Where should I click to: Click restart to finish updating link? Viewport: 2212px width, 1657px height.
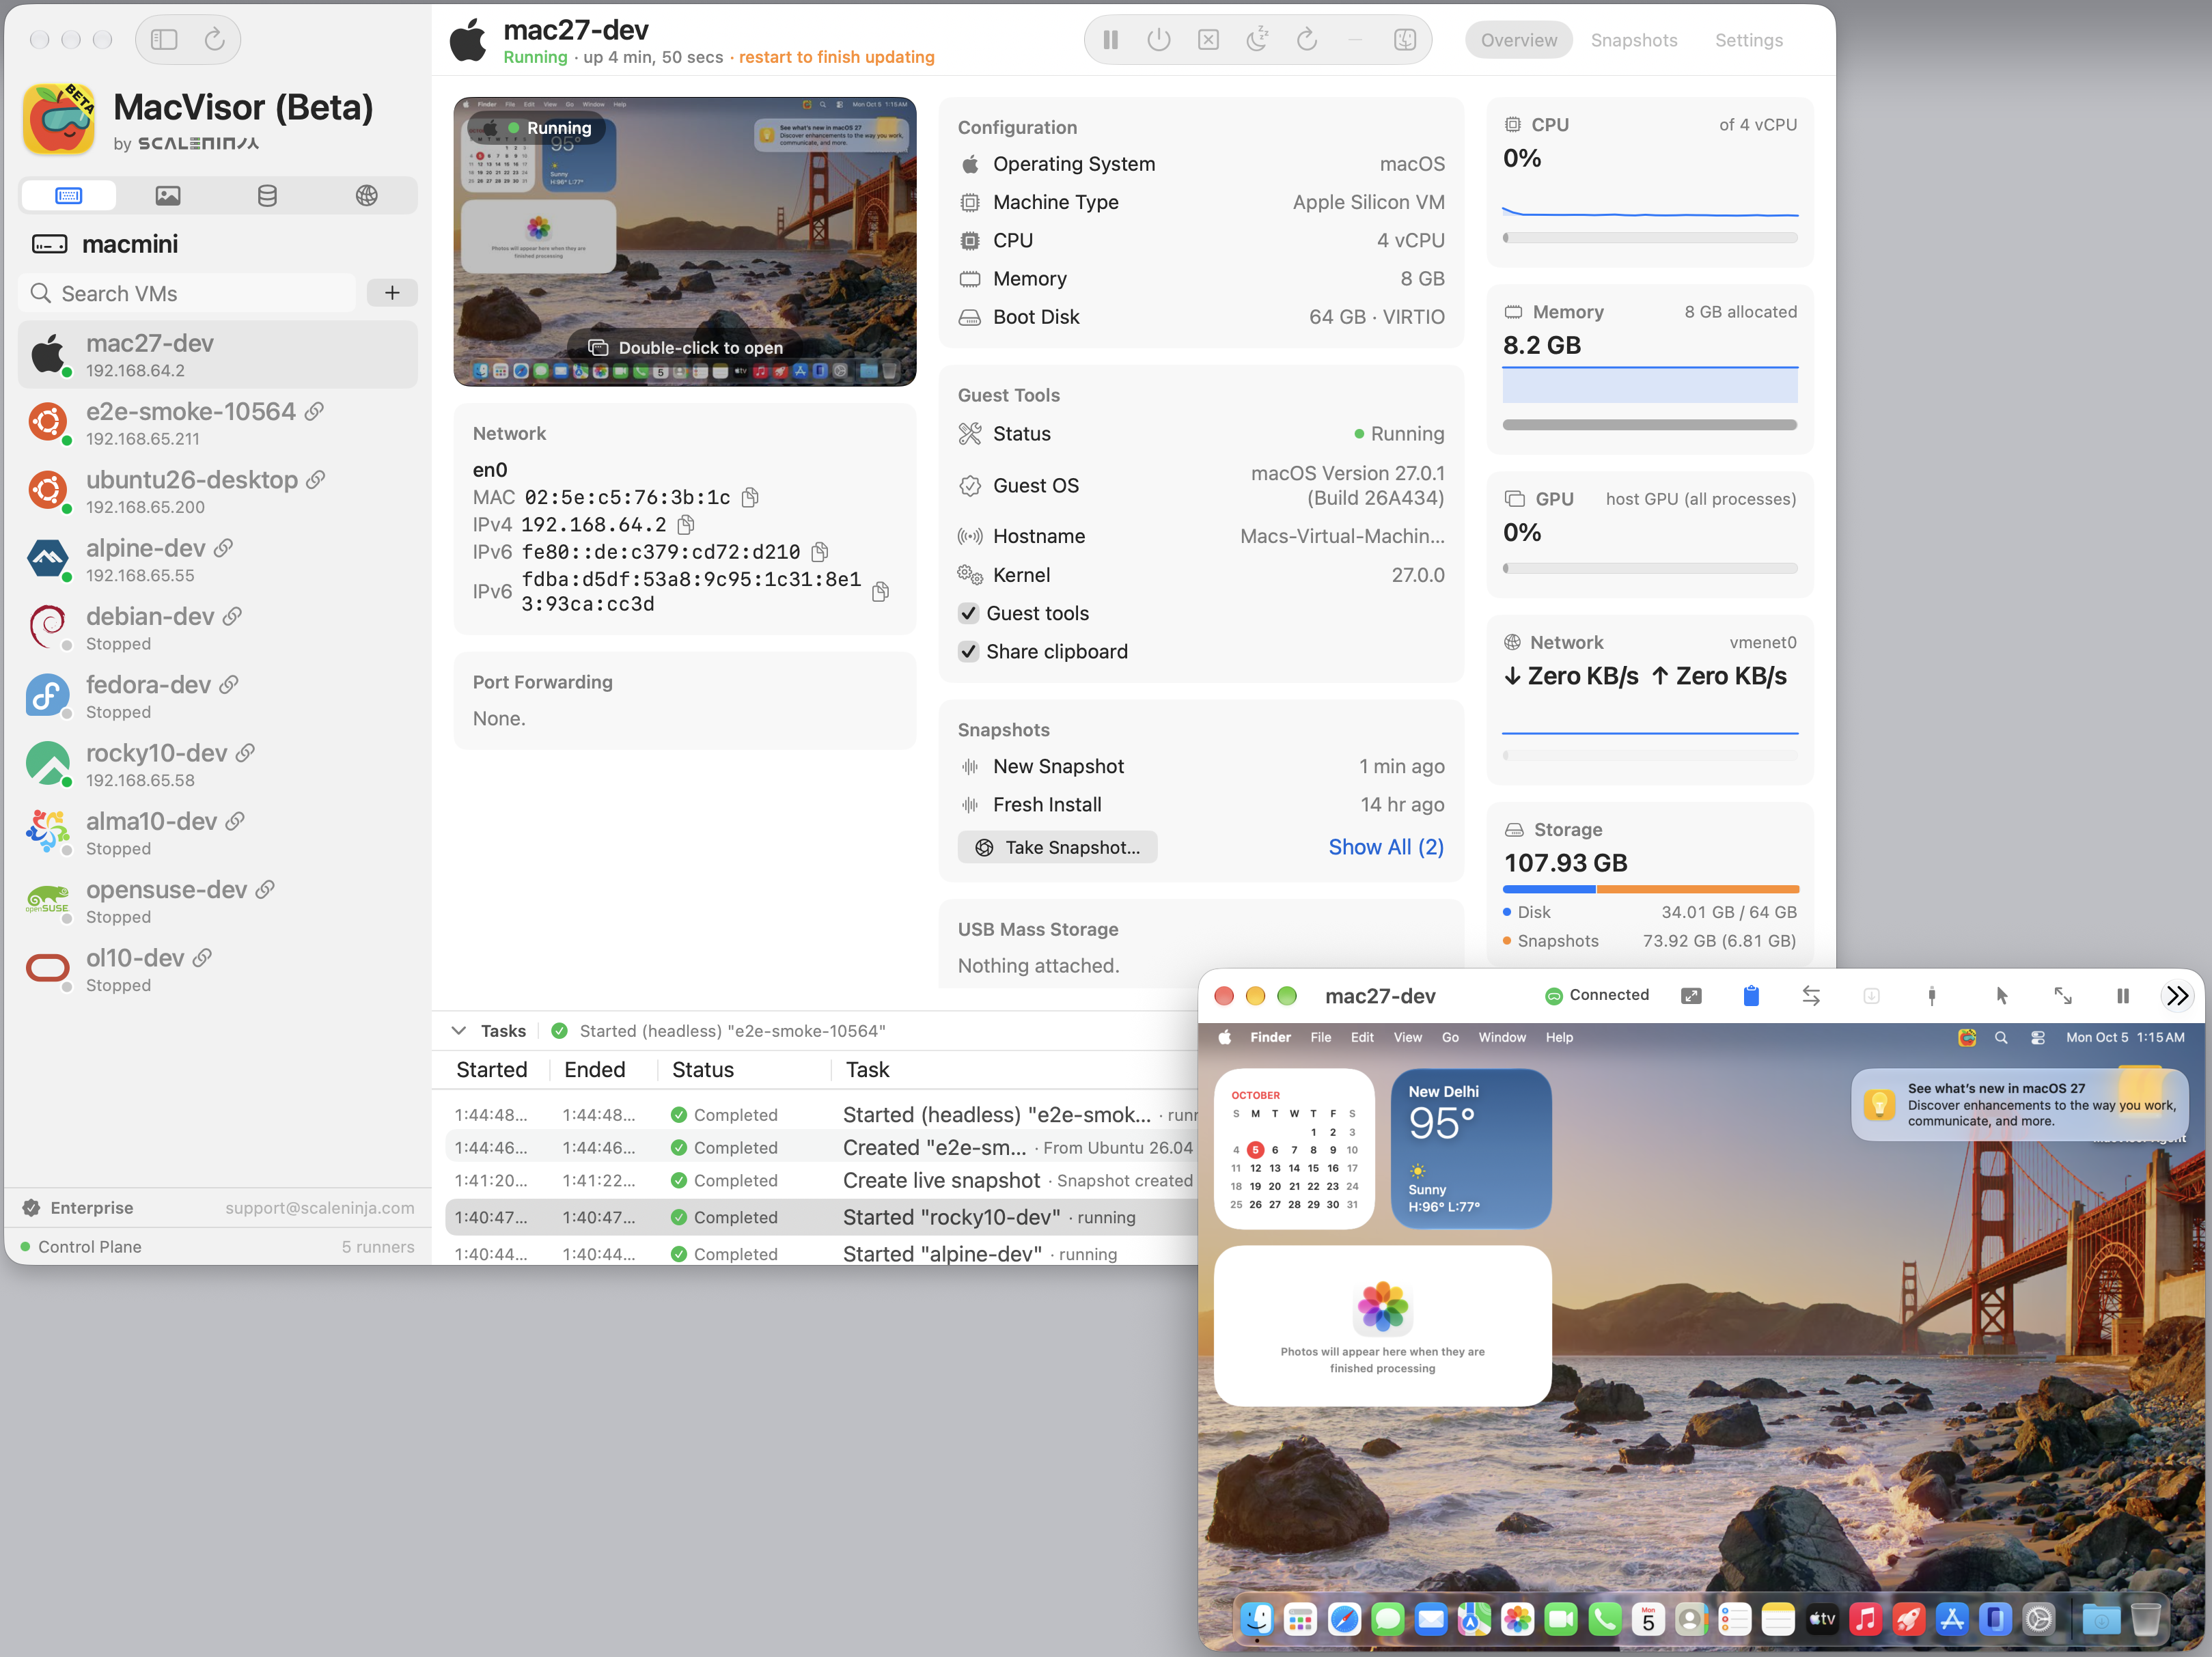click(x=836, y=57)
